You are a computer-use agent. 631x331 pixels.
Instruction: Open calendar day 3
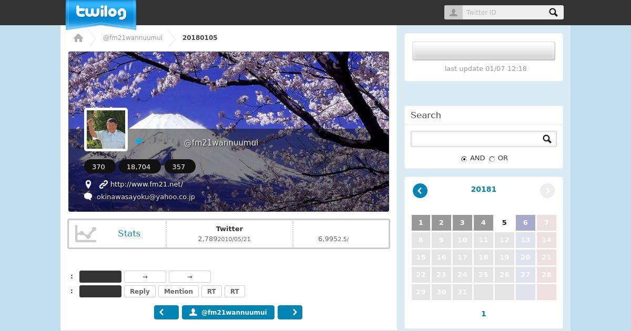462,223
